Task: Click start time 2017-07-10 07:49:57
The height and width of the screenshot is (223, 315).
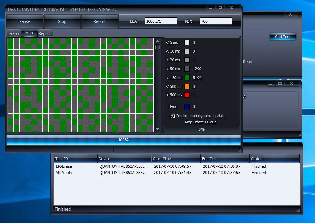Action: (173, 166)
